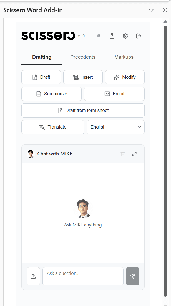Click the Ask MIKE anything text

[x=83, y=225]
